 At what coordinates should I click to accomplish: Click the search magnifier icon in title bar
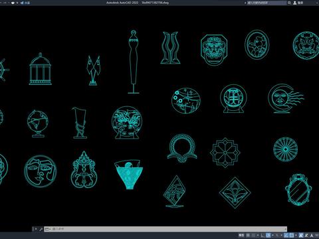pyautogui.click(x=289, y=3)
